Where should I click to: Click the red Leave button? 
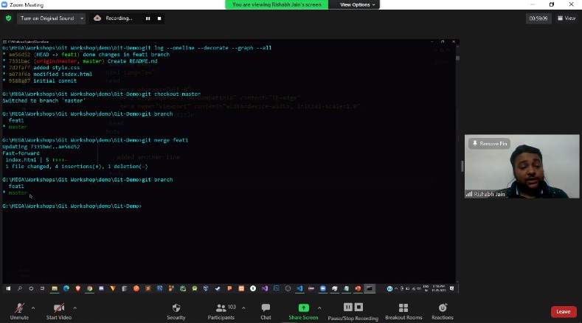pos(563,312)
